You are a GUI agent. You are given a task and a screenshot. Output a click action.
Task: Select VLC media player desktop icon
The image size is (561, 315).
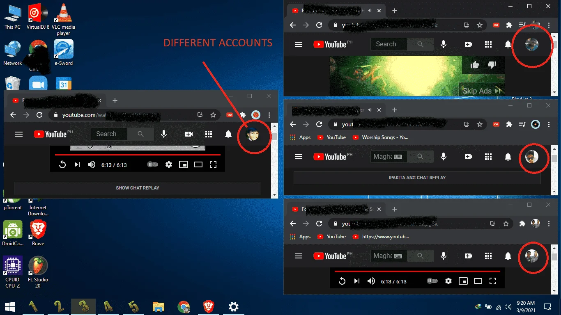click(x=63, y=19)
